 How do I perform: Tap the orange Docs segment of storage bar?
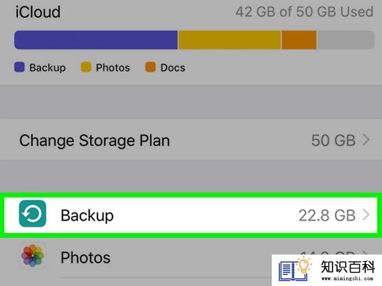(x=299, y=40)
